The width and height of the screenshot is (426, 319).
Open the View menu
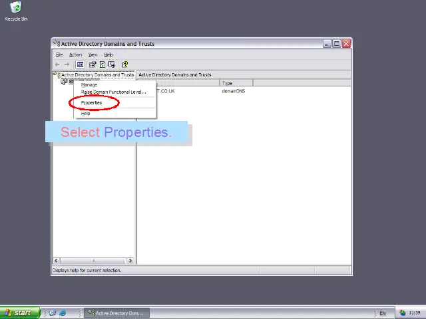coord(93,54)
